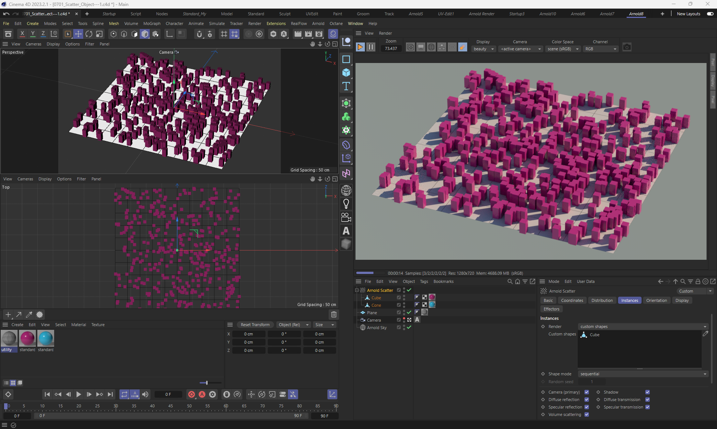Collapse the Arnold Scatter tree node
Screen dimensions: 717x429
357,290
